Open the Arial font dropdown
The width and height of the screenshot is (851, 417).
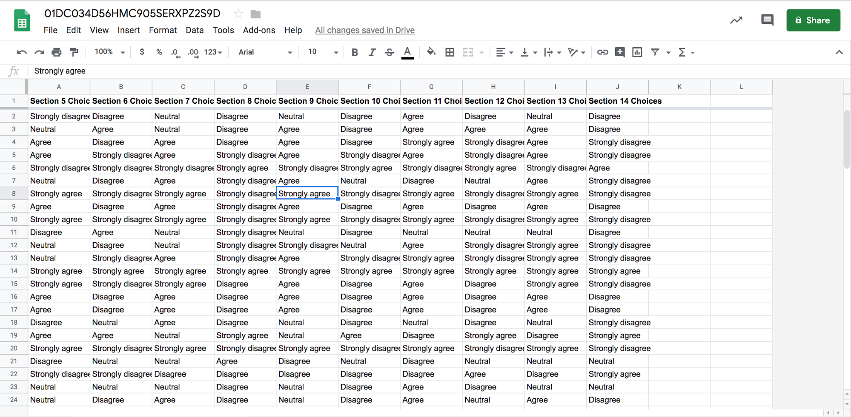[265, 52]
